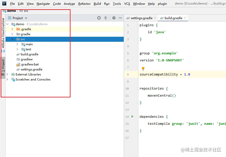The width and height of the screenshot is (226, 157).
Task: Click the IntelliJ IDEA logo icon
Action: (x=4, y=4)
